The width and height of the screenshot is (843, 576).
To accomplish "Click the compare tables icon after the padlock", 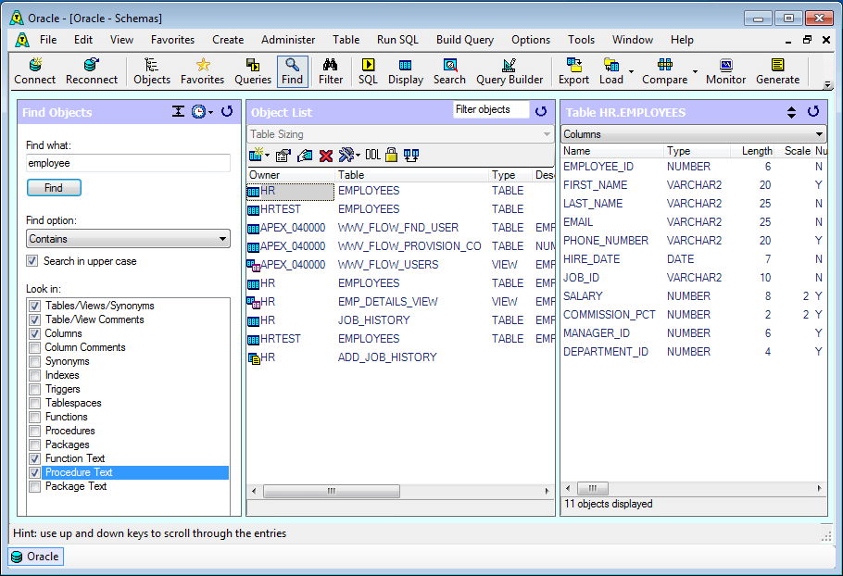I will (411, 156).
